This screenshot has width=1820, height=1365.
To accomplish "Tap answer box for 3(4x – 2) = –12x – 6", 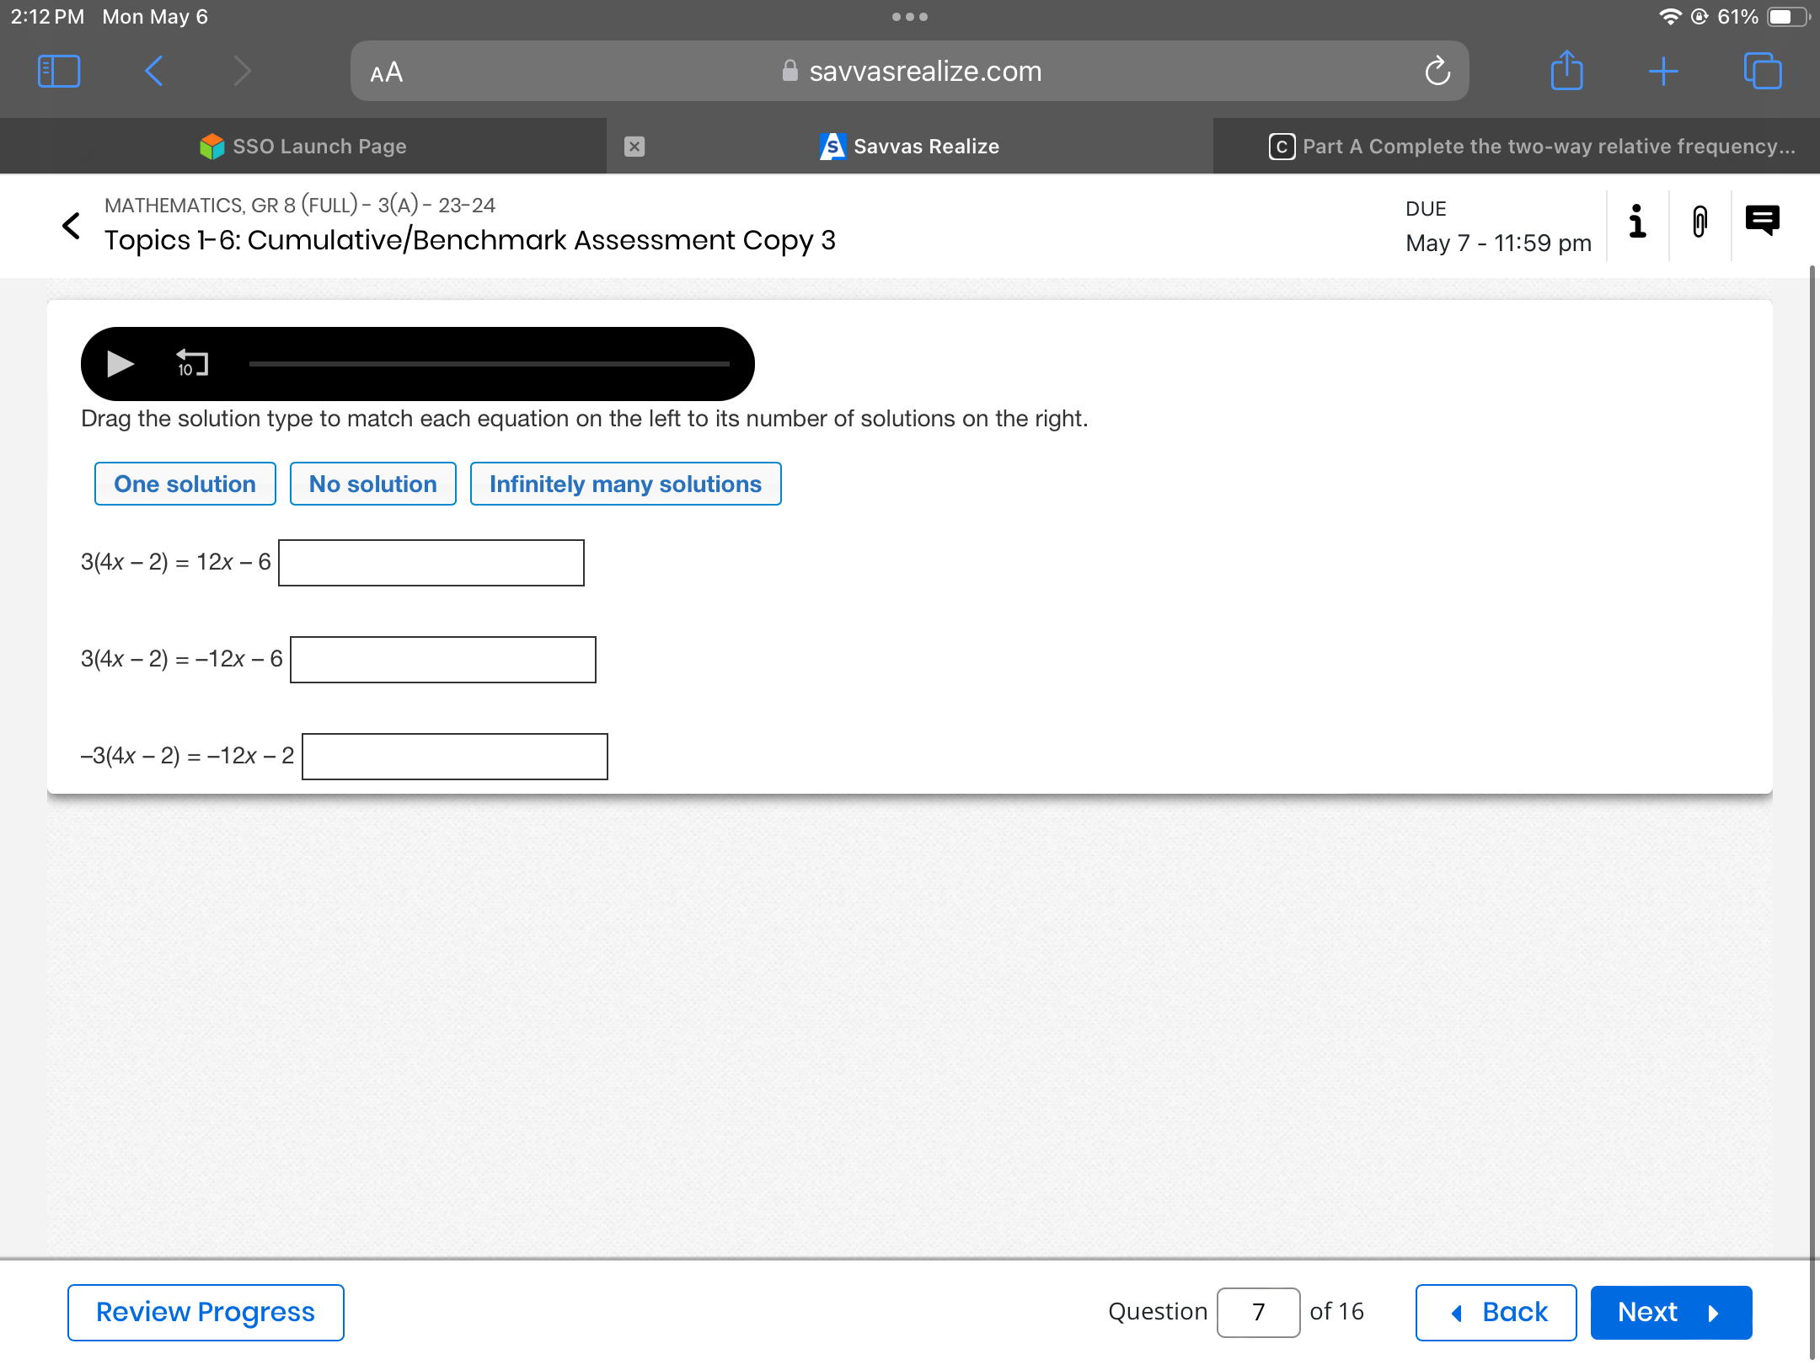I will click(443, 660).
